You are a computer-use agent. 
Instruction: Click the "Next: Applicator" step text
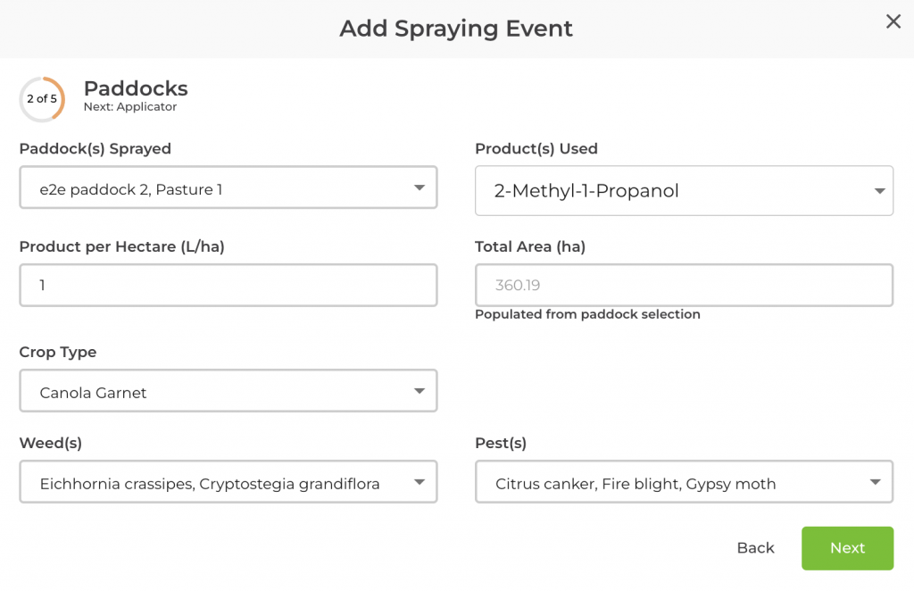pyautogui.click(x=130, y=107)
